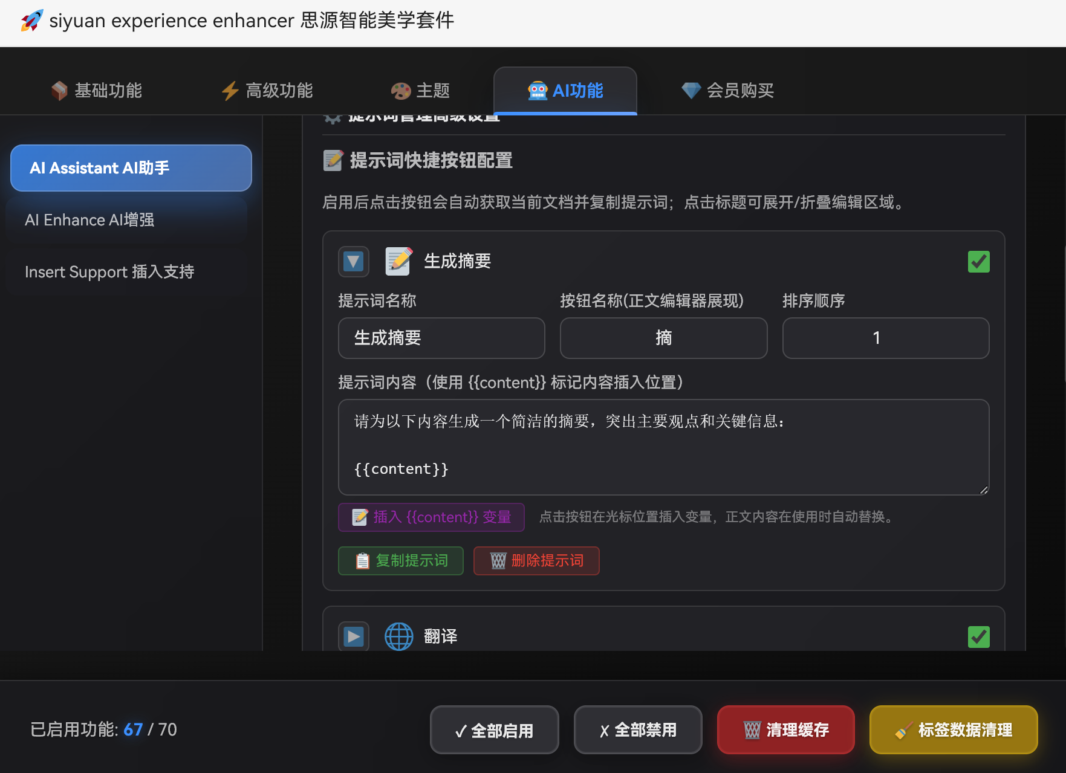The height and width of the screenshot is (773, 1066).
Task: Open the 会员购买 tab
Action: pyautogui.click(x=728, y=91)
